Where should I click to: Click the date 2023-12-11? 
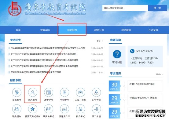click(97, 72)
